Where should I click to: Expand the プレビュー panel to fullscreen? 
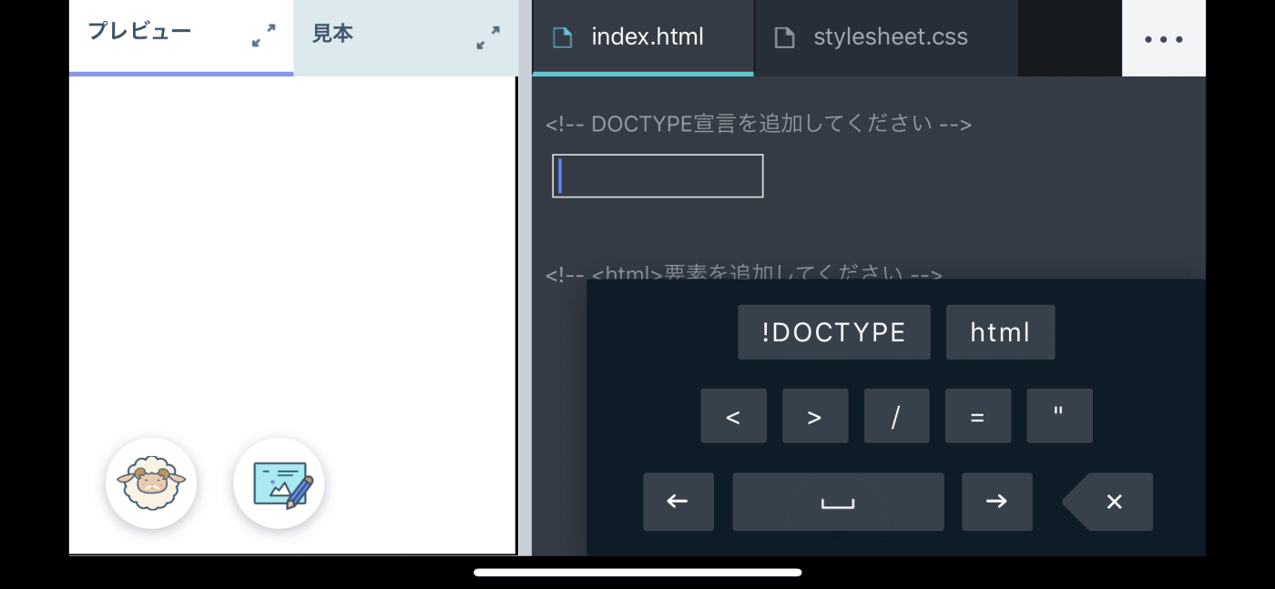(263, 36)
